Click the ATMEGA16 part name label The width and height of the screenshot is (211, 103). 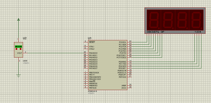[x=92, y=91]
